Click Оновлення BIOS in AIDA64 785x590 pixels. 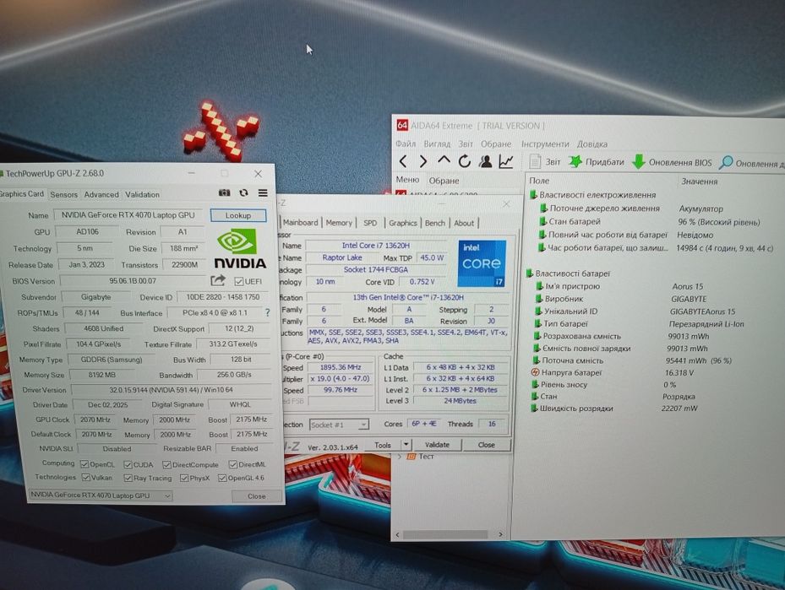pos(672,163)
